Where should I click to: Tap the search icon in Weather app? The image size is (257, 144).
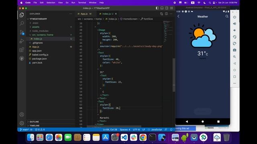point(227,16)
